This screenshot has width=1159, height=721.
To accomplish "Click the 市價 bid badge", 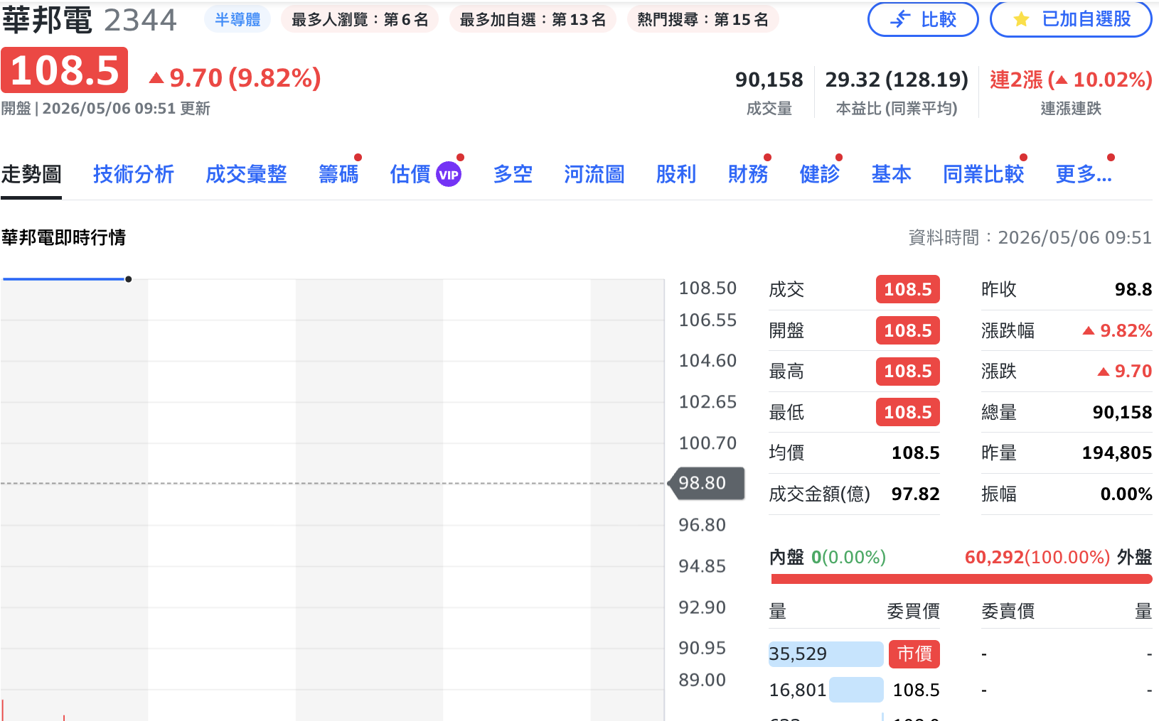I will [914, 654].
